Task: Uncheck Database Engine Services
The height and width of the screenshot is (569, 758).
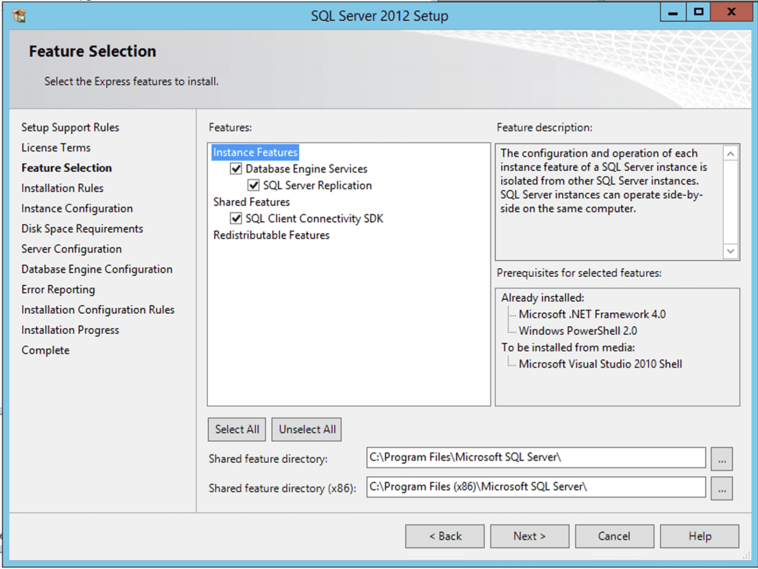Action: point(236,169)
